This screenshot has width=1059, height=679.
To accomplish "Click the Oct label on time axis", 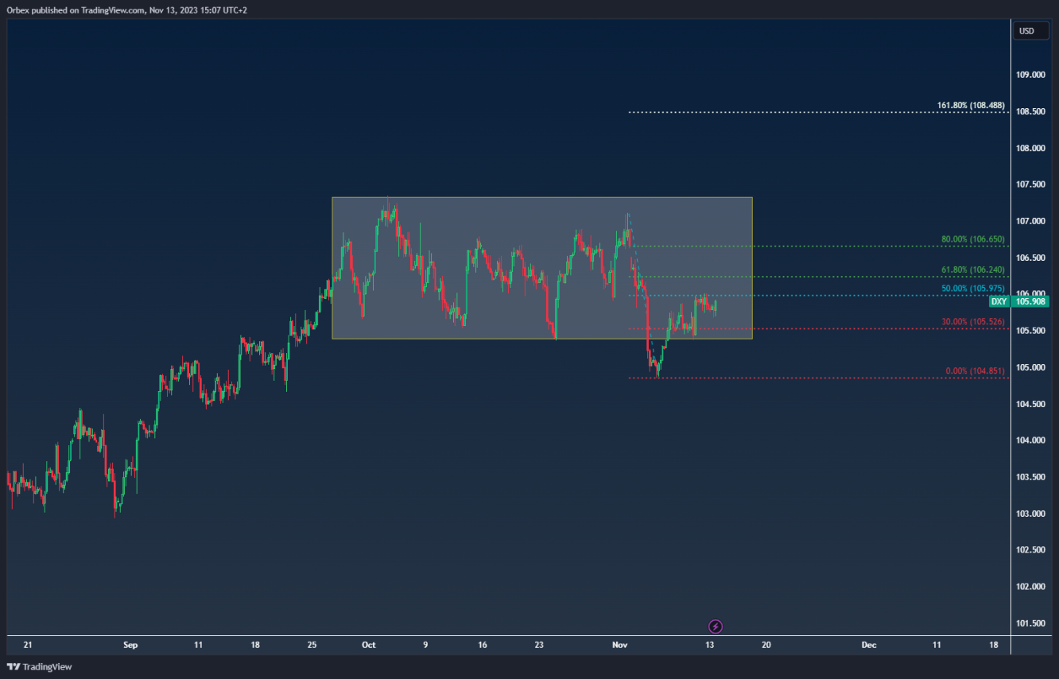I will tap(368, 645).
